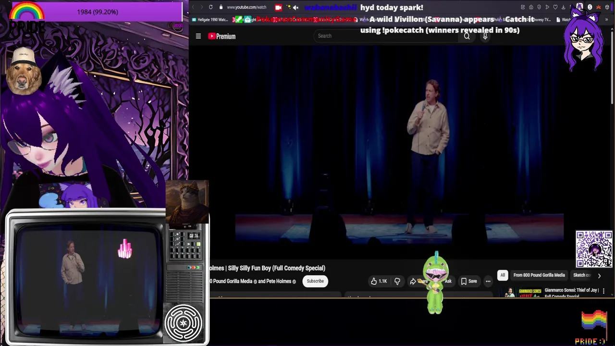The height and width of the screenshot is (346, 615).
Task: Click the heart favorites icon in browser toolbar
Action: click(x=555, y=7)
